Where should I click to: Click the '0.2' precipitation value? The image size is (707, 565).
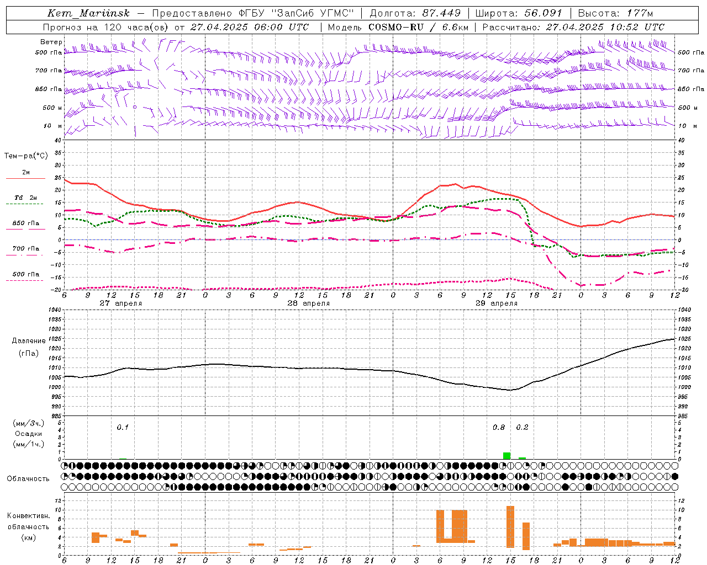522,428
